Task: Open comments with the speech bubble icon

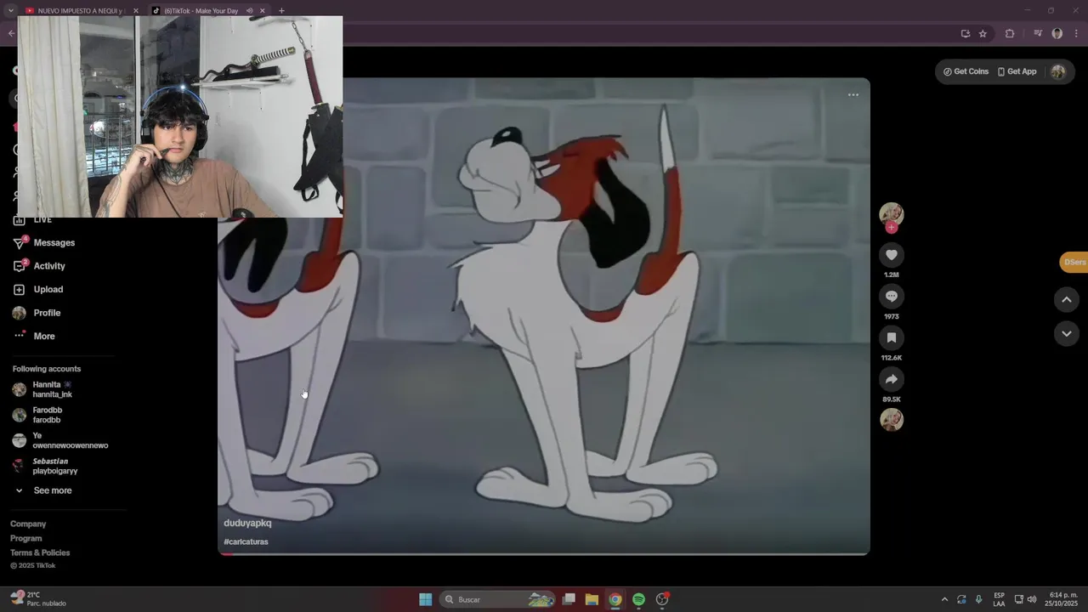Action: click(891, 296)
